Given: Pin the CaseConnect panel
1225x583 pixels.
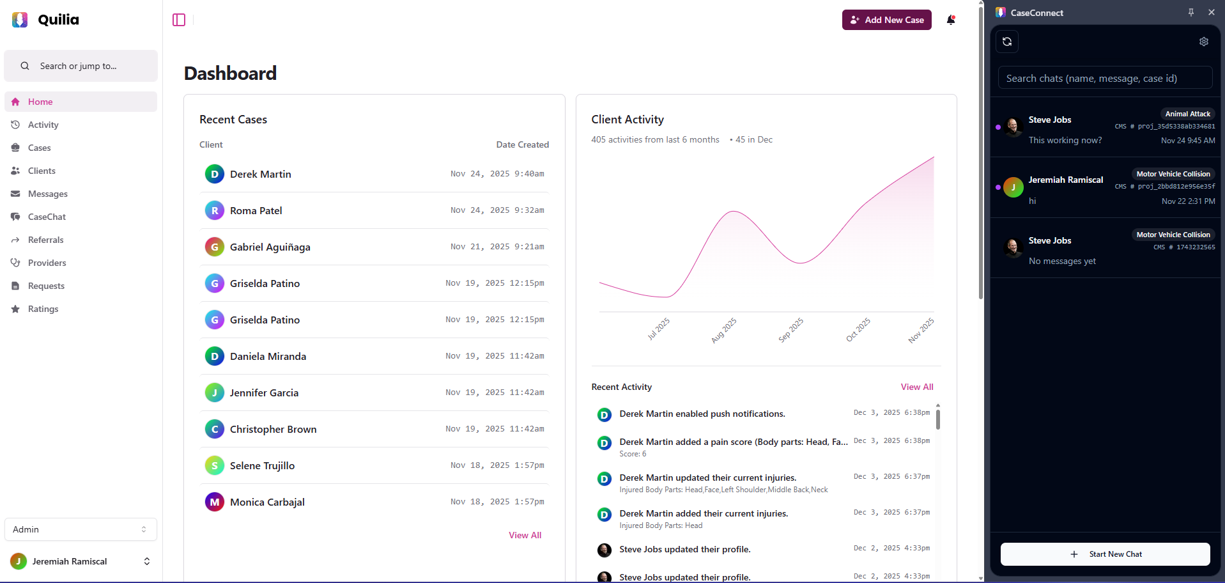Looking at the screenshot, I should coord(1190,12).
